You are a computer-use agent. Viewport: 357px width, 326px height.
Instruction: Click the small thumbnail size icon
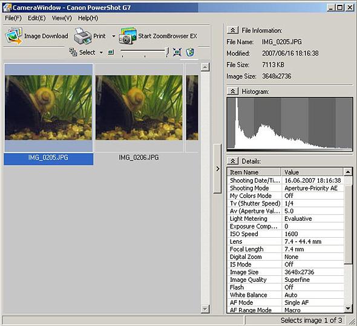pyautogui.click(x=111, y=53)
